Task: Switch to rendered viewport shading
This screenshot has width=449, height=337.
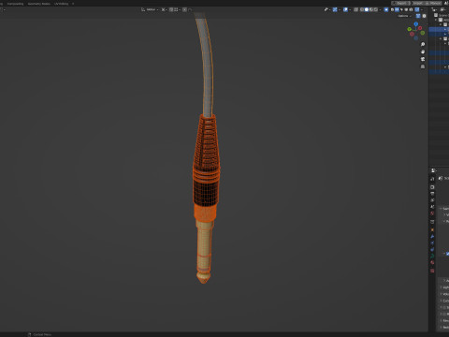Action: click(x=376, y=9)
